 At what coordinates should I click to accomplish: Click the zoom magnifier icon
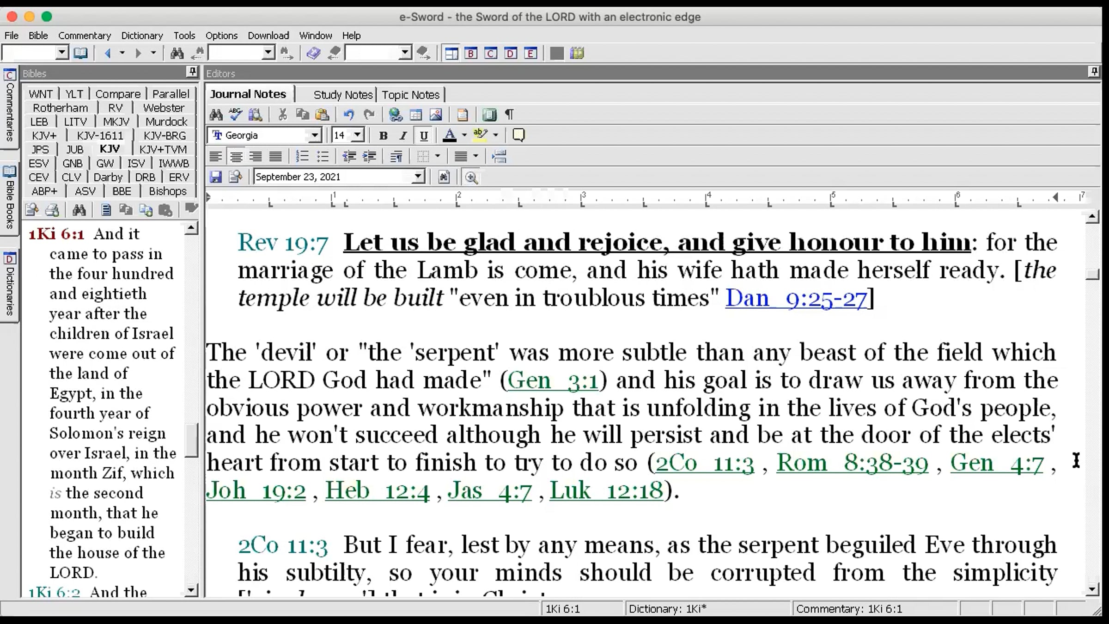tap(471, 177)
